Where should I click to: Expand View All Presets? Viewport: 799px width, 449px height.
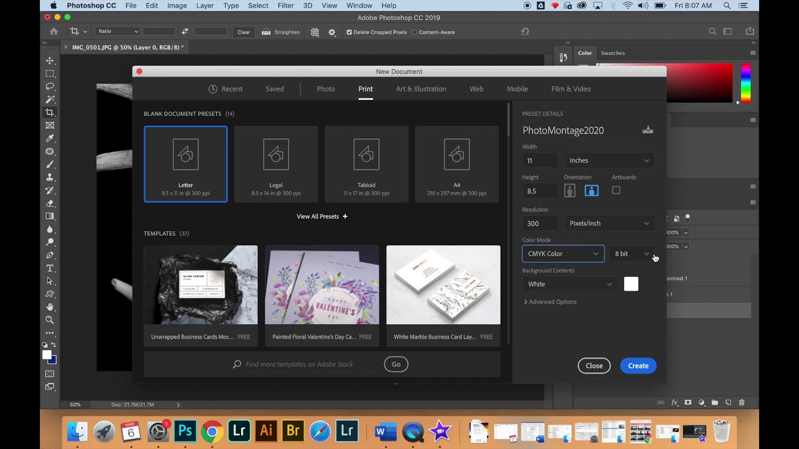322,216
